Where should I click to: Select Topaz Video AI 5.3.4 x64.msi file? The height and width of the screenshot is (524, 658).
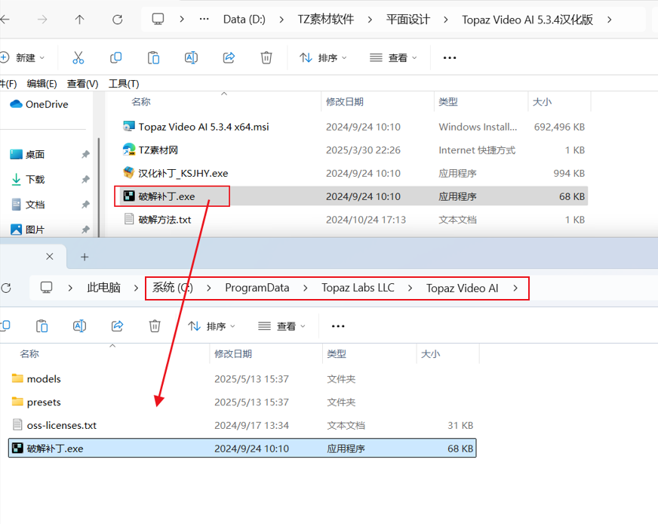(353, 127)
